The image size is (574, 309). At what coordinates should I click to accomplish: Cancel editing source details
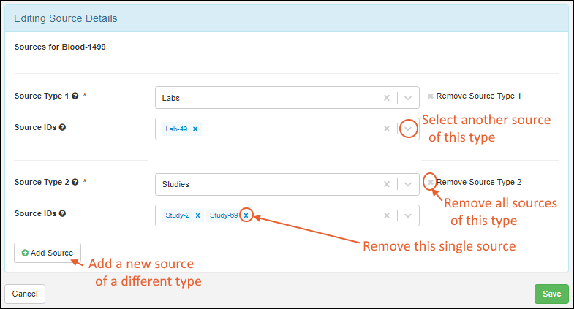pos(25,294)
